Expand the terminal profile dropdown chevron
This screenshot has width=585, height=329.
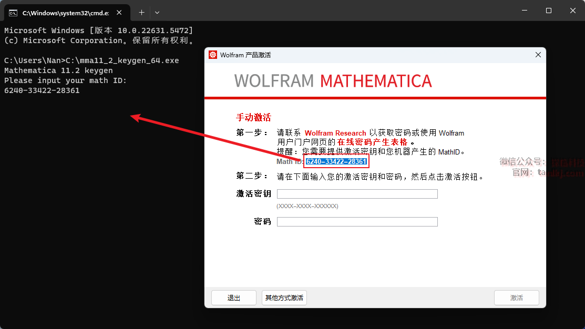[x=157, y=13]
